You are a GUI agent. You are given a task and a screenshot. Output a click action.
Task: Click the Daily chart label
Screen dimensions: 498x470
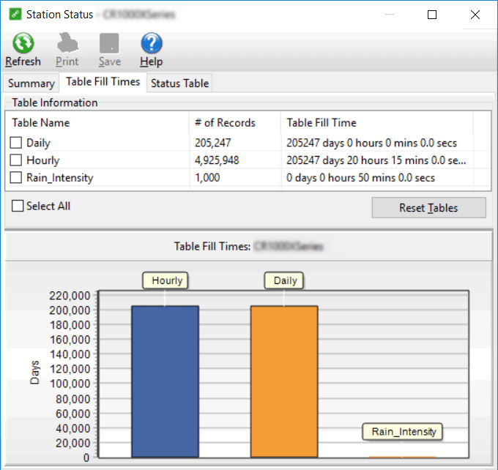click(284, 280)
